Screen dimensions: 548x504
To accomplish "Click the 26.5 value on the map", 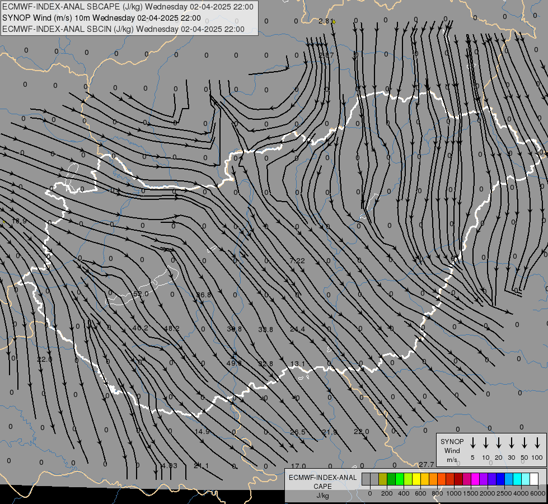I will [x=298, y=432].
